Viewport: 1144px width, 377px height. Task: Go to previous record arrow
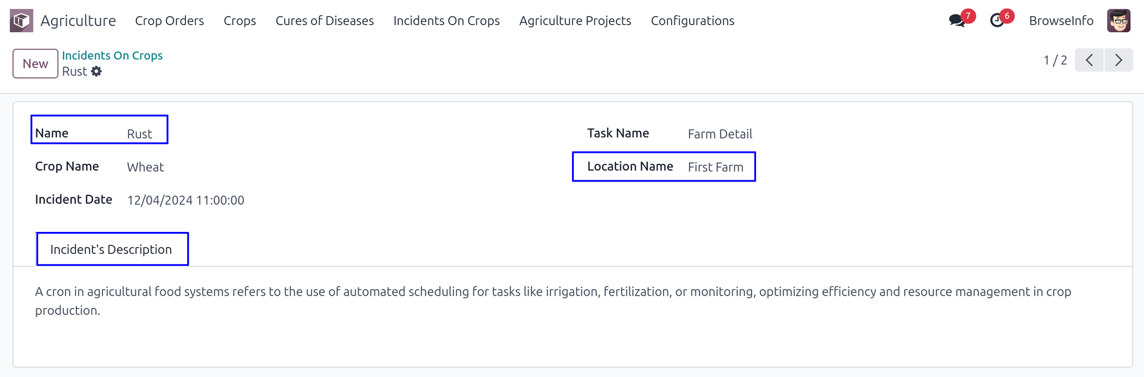point(1089,60)
